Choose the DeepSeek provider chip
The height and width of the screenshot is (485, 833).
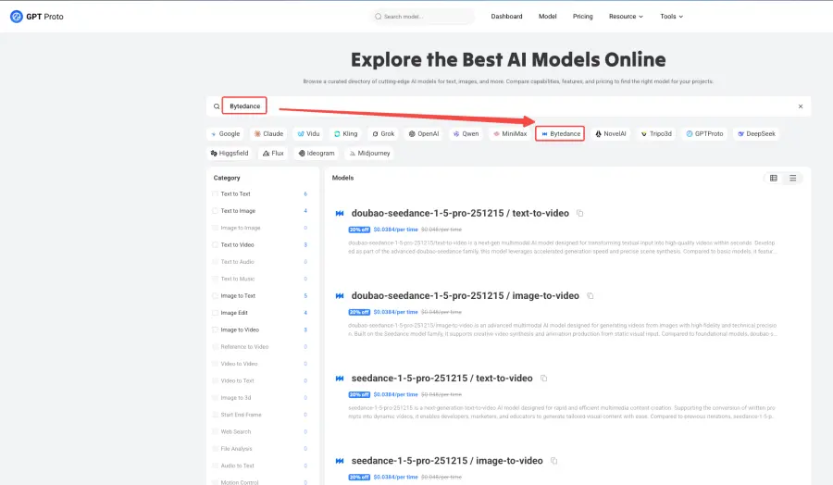756,134
